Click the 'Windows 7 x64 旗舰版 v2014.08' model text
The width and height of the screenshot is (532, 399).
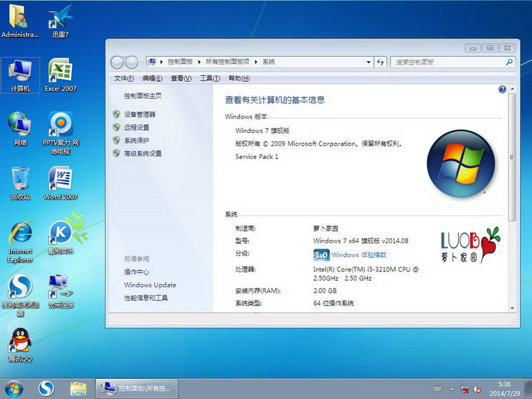(360, 241)
